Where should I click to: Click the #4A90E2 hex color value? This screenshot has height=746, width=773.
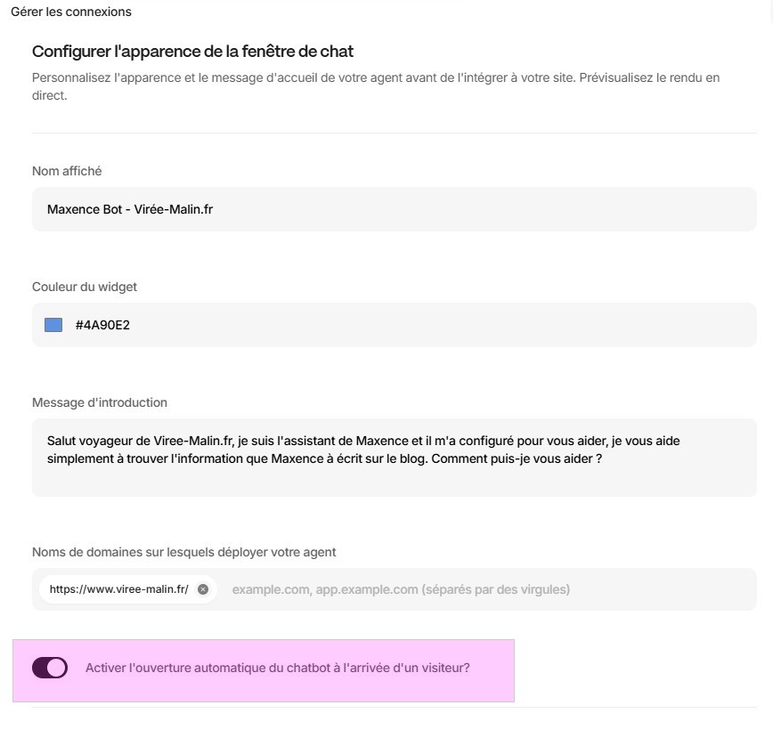click(102, 325)
